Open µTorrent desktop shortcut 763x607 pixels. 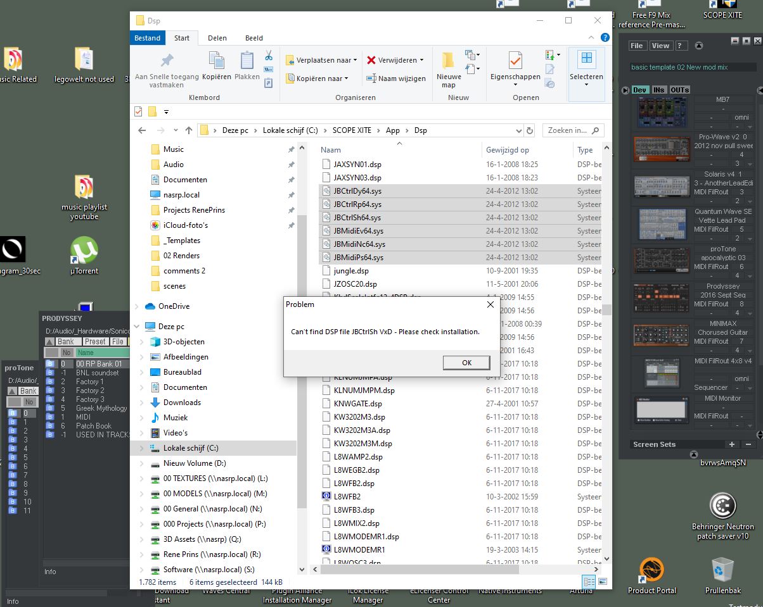[84, 256]
